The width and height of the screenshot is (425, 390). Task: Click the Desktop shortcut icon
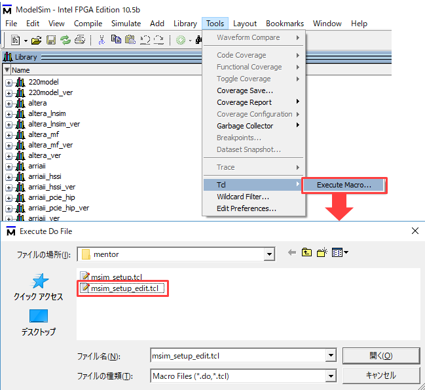coord(39,316)
